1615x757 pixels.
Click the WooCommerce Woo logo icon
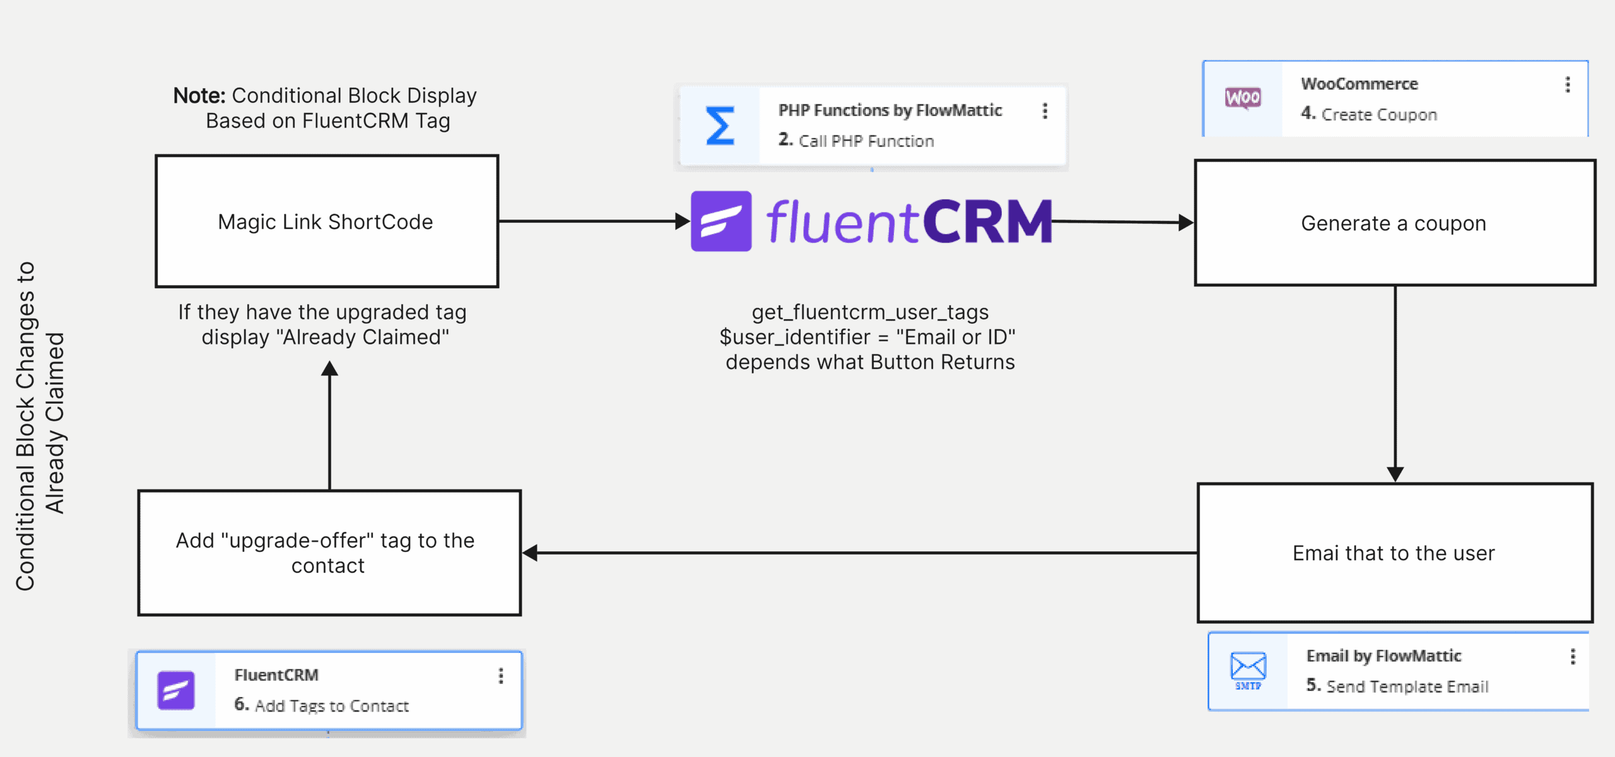click(x=1243, y=98)
